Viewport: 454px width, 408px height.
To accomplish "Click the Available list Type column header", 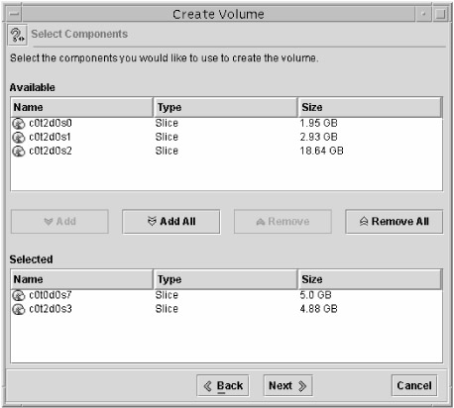I will (x=225, y=107).
